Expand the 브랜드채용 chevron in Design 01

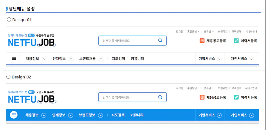pos(101,59)
